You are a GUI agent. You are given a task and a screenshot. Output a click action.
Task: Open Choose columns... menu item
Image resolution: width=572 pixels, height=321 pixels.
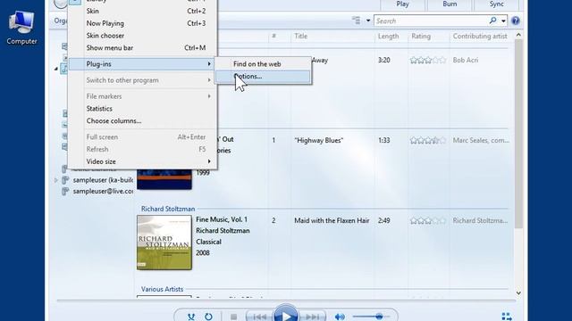[143, 121]
